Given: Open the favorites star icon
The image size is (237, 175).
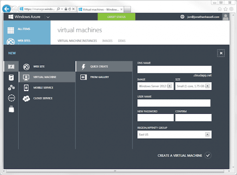Looking at the screenshot, I should 226,9.
